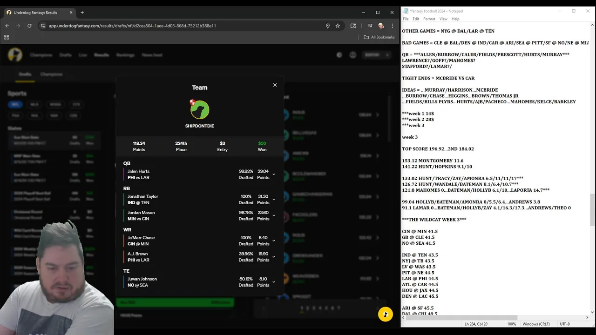Click Jonathan Taylor player name
Viewport: 596px width, 335px height.
click(143, 197)
